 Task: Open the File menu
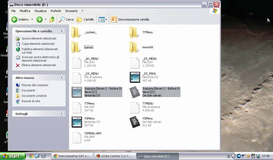tap(13, 11)
